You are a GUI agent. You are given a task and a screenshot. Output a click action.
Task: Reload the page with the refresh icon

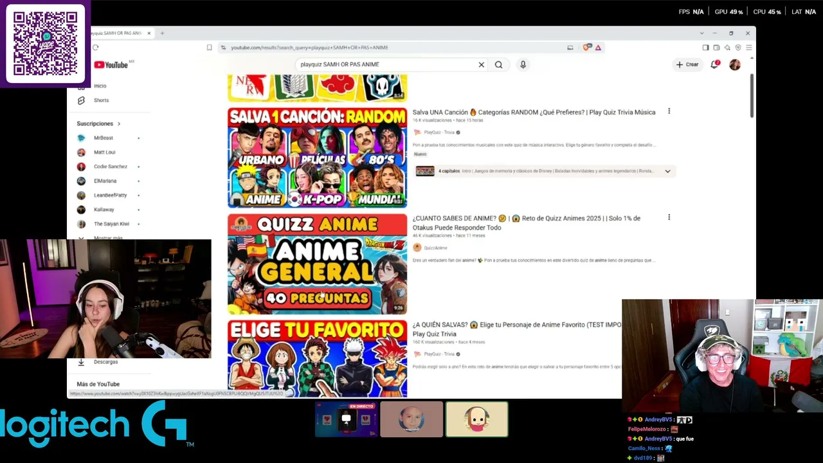click(95, 48)
